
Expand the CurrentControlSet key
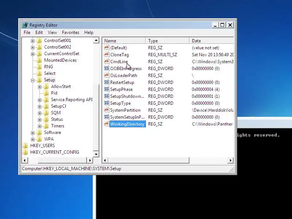(x=32, y=54)
